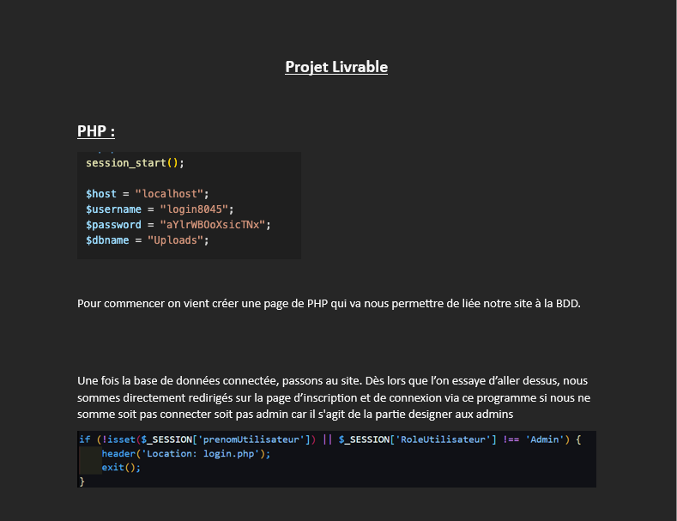Click the 'Admin' string in code
This screenshot has height=521, width=677.
click(545, 439)
